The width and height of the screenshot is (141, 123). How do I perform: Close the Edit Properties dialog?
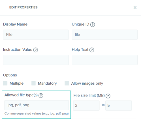(135, 7)
